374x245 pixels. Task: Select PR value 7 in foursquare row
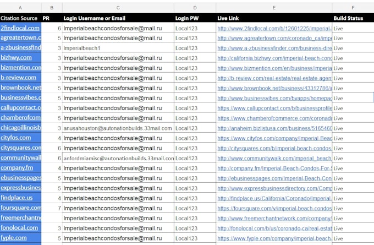(x=52, y=209)
